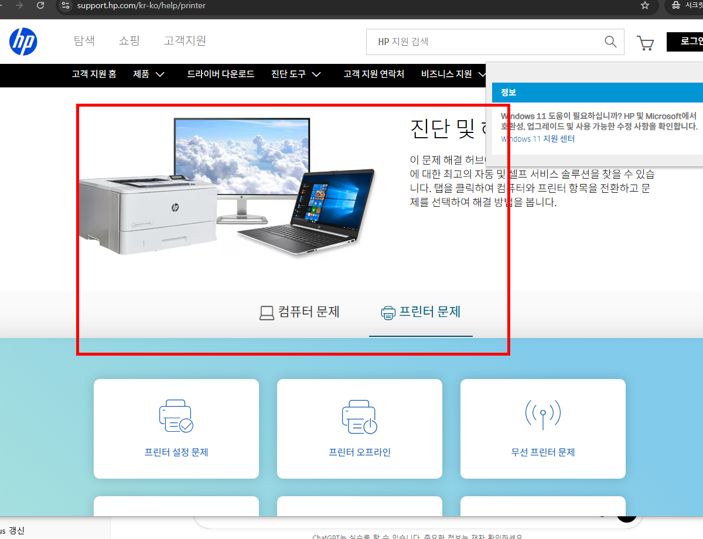
Task: Expand the 진단 도구 dropdown
Action: (296, 74)
